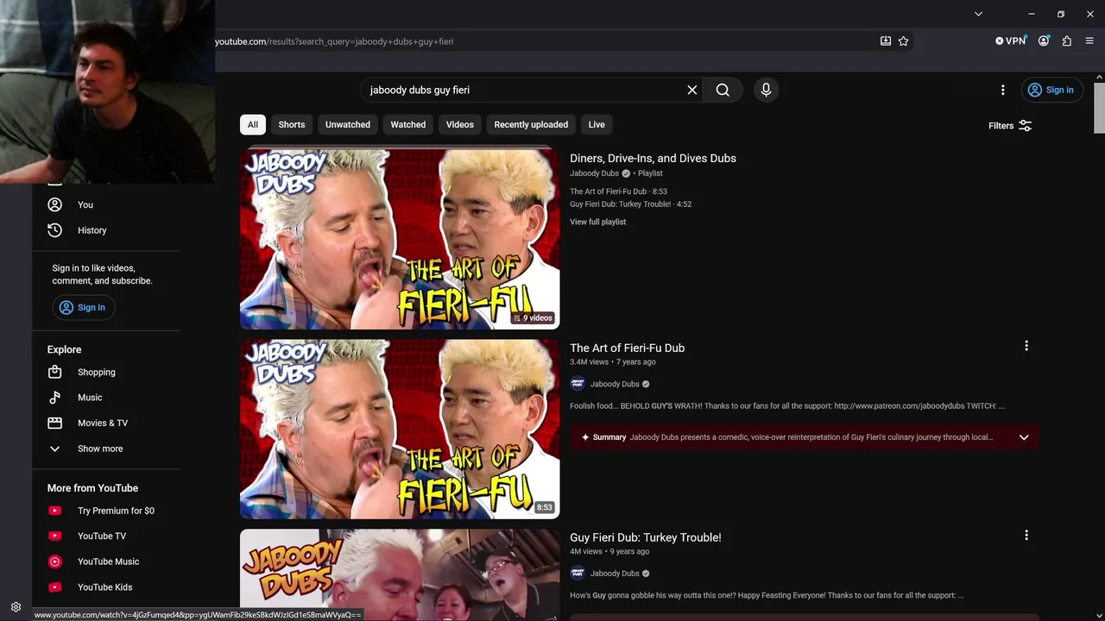Select the Recently uploaded filter chip
This screenshot has width=1105, height=621.
click(531, 124)
